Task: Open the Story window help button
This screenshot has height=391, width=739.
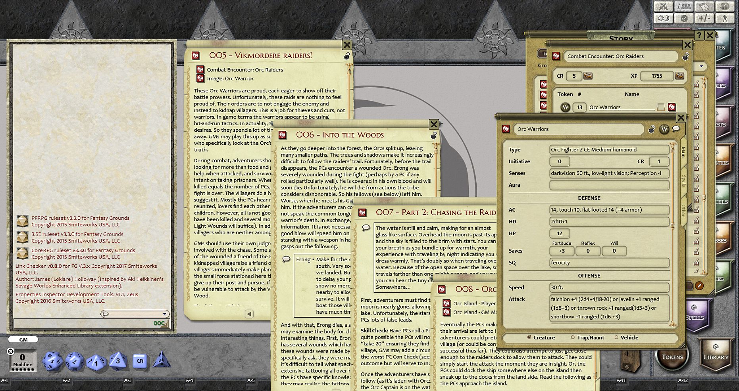Action: click(699, 35)
